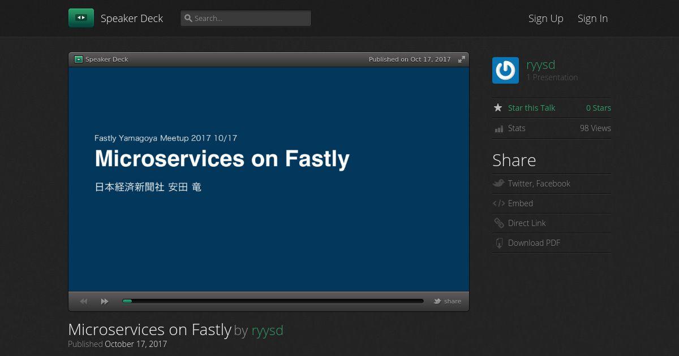Screen dimensions: 679x356
Task: Click the Direct Link chain icon
Action: point(498,223)
